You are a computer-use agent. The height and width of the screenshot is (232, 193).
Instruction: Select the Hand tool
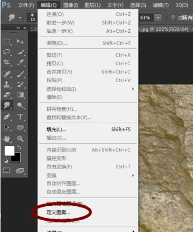click(7, 139)
